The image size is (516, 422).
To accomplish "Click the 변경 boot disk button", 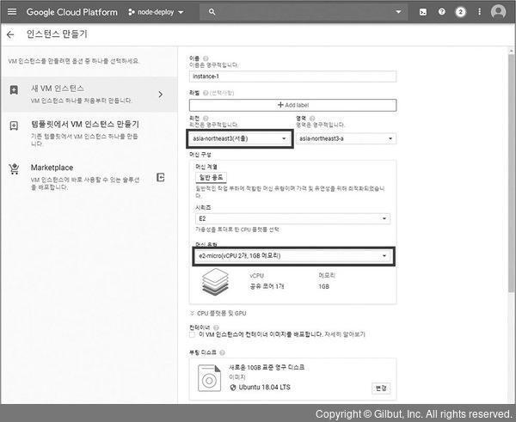I will coord(381,388).
